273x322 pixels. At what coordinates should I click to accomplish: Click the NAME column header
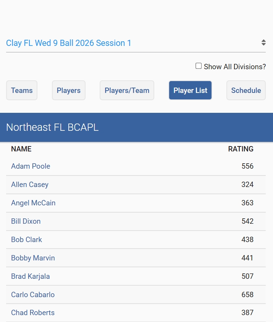21,149
